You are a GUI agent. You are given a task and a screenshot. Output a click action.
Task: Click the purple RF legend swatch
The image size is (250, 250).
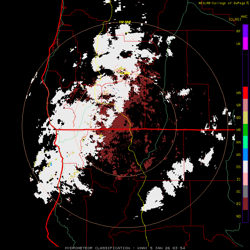point(245,31)
